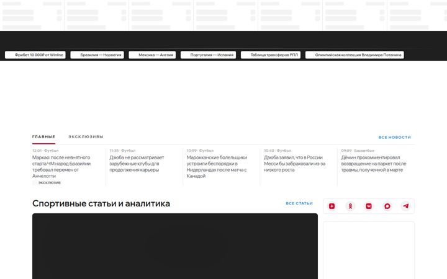Open news Дзюба не рассматривает зарубежные клубы
447x279 pixels.
[137, 164]
